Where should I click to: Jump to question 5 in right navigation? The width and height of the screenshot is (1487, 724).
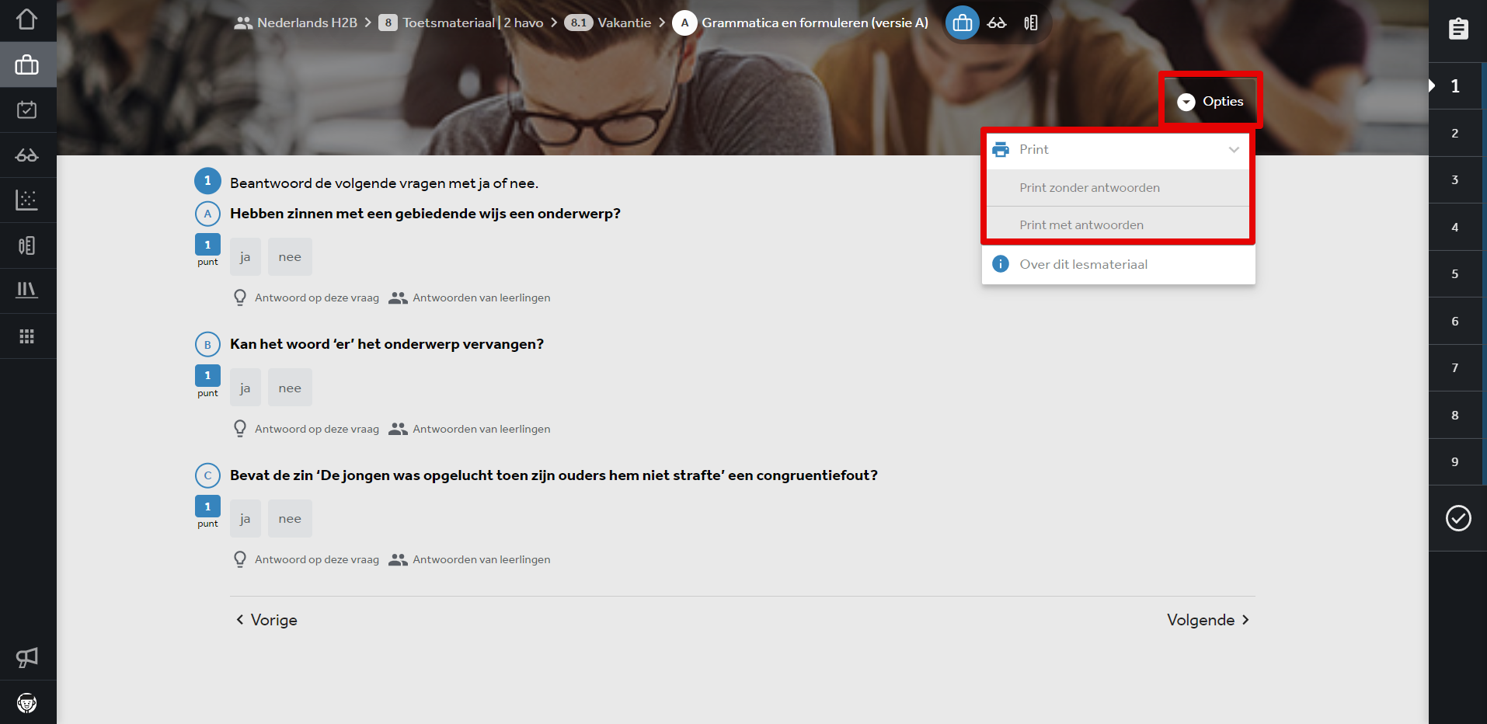click(x=1455, y=273)
